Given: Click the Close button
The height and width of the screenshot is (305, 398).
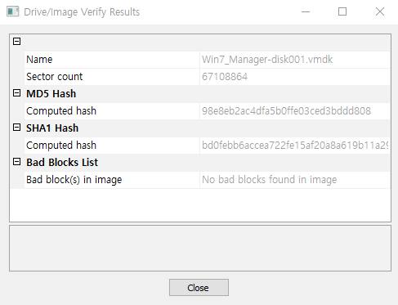Looking at the screenshot, I should (x=199, y=287).
